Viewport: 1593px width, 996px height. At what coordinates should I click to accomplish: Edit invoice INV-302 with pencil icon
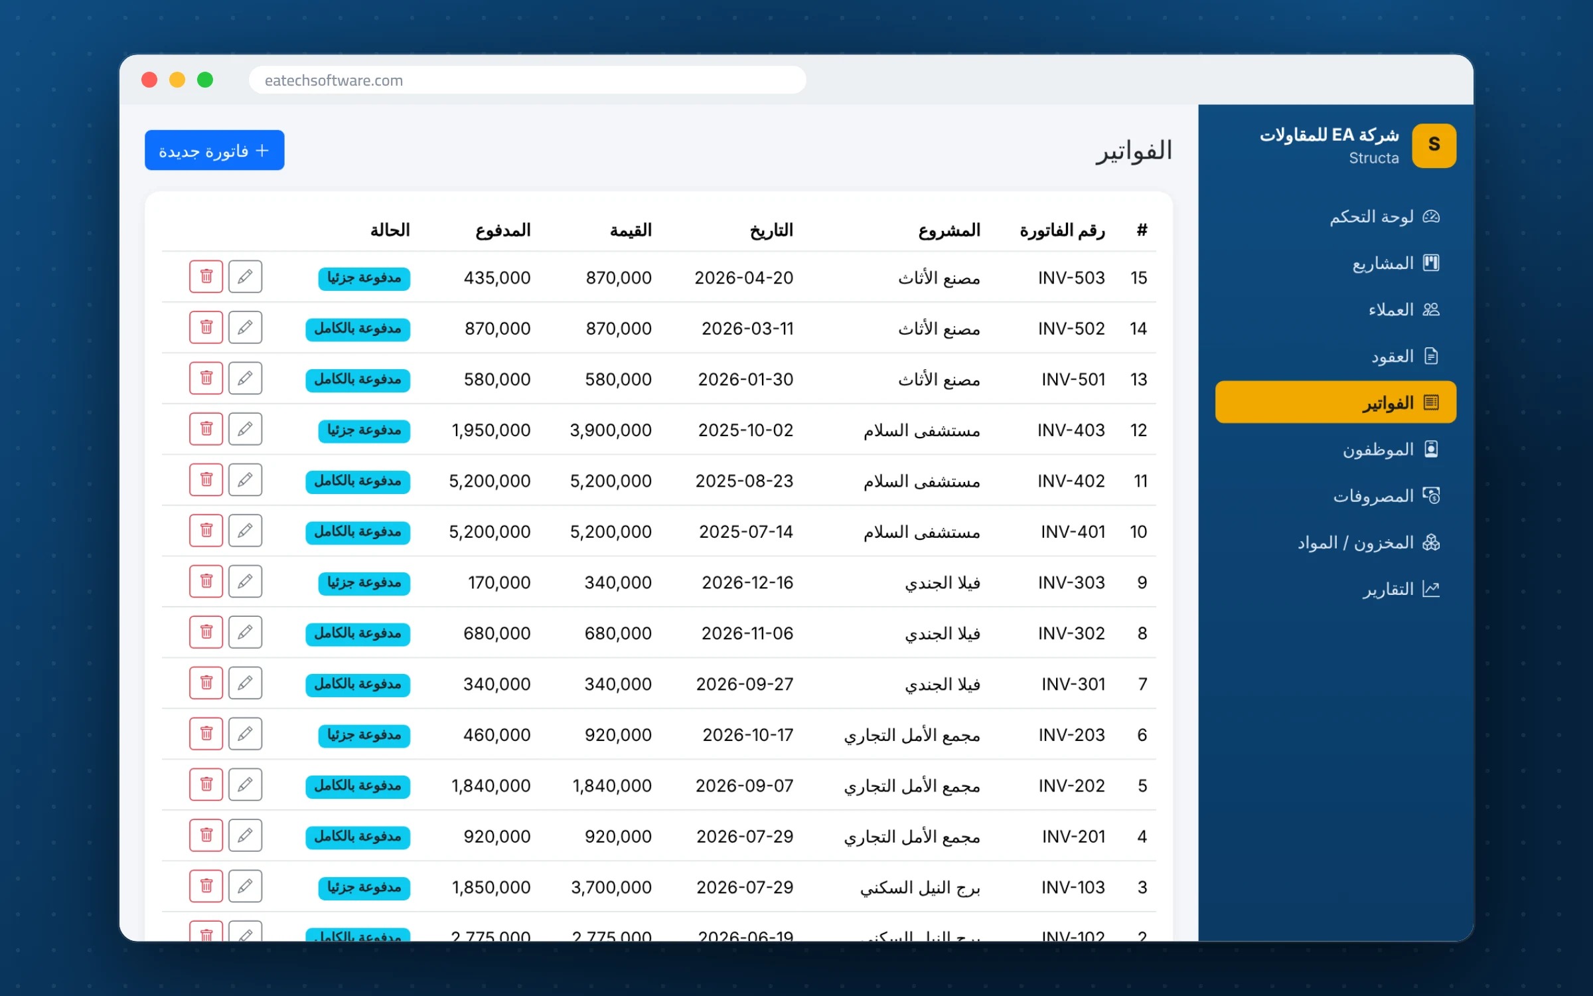coord(245,632)
